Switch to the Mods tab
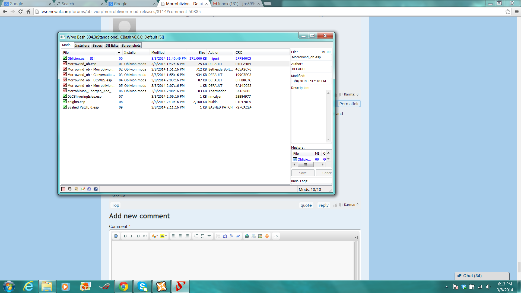 [66, 45]
